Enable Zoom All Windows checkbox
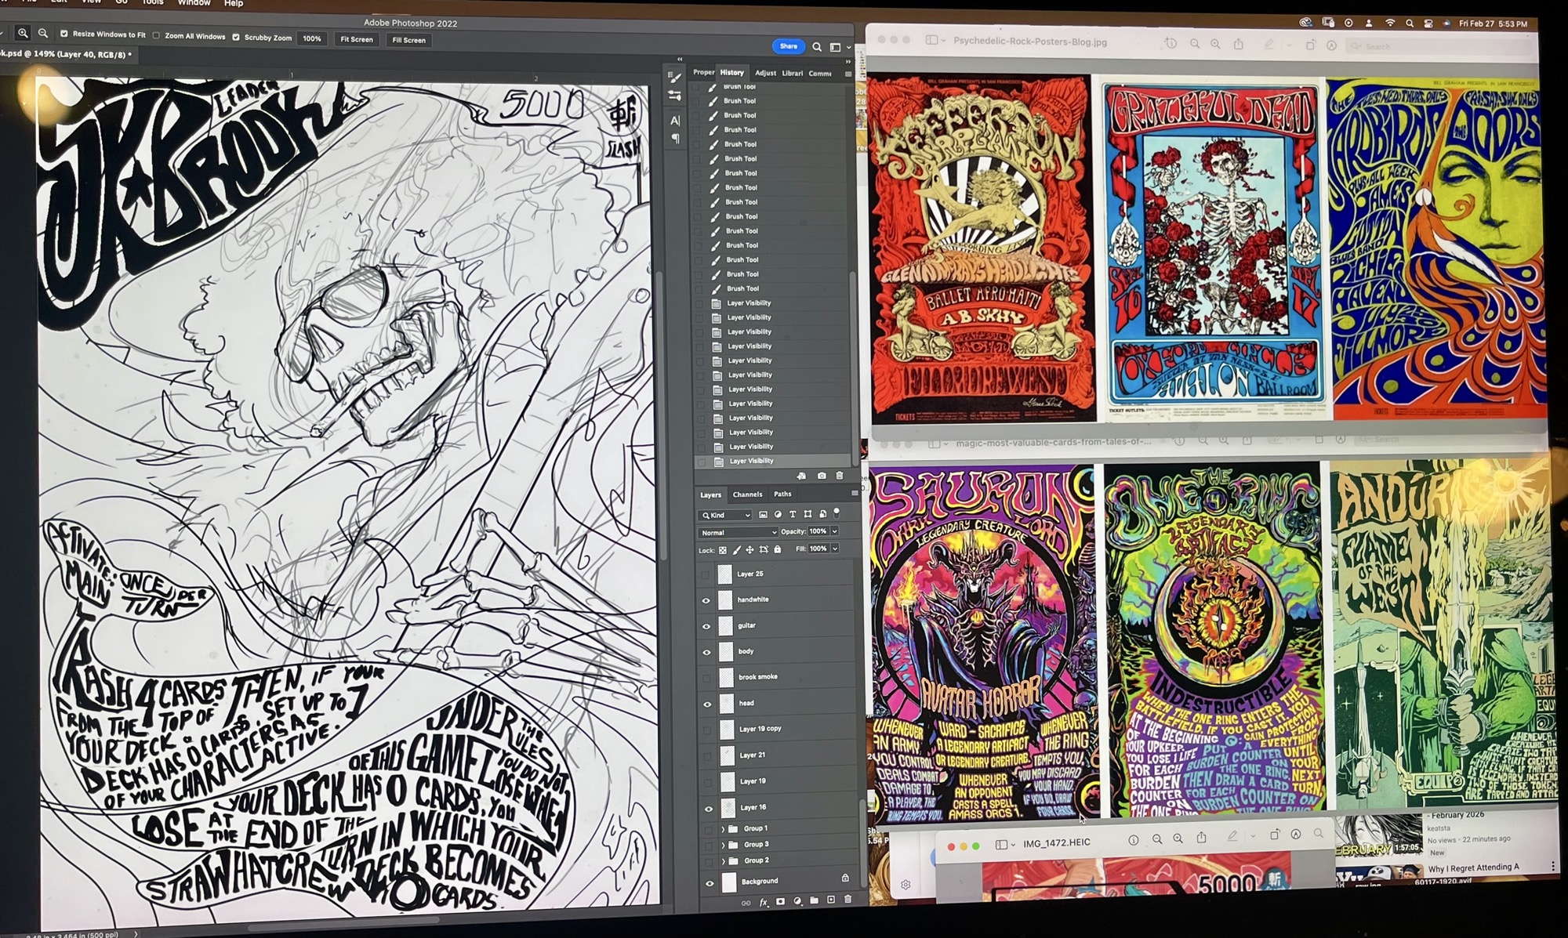Viewport: 1568px width, 938px height. (x=156, y=36)
